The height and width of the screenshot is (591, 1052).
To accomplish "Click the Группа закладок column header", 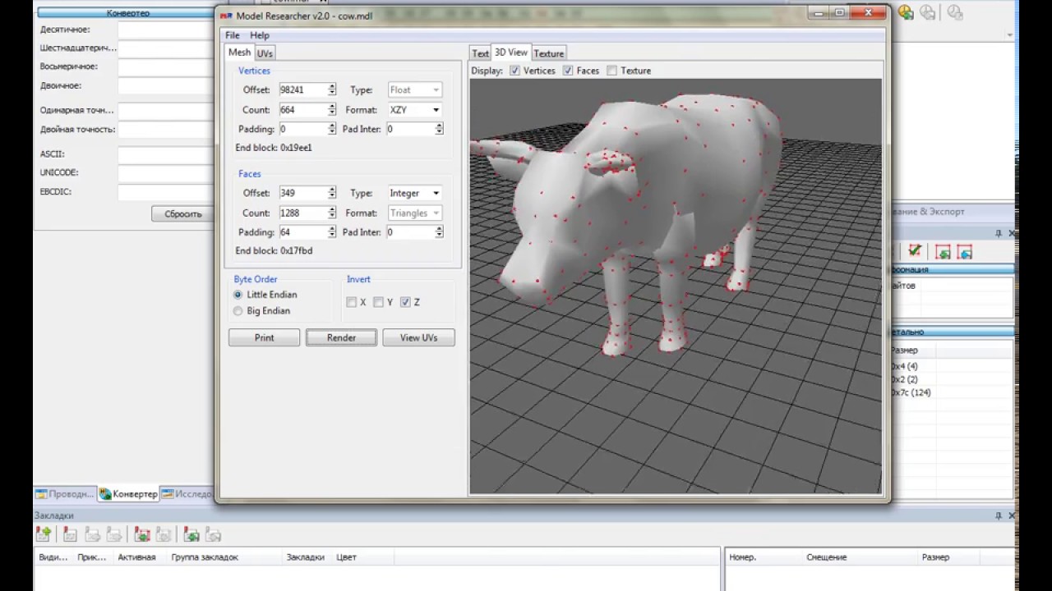I will 205,557.
